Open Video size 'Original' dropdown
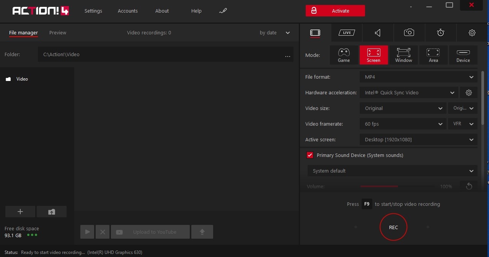Image resolution: width=489 pixels, height=257 pixels. coord(403,108)
